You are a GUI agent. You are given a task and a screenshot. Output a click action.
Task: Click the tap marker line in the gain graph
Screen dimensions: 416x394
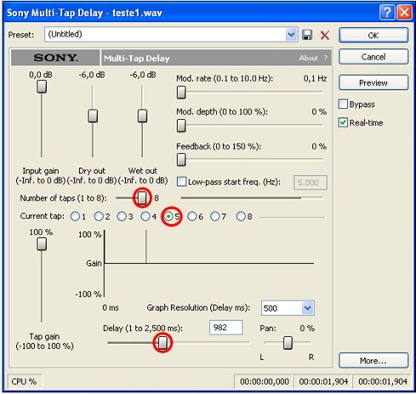coord(146,246)
